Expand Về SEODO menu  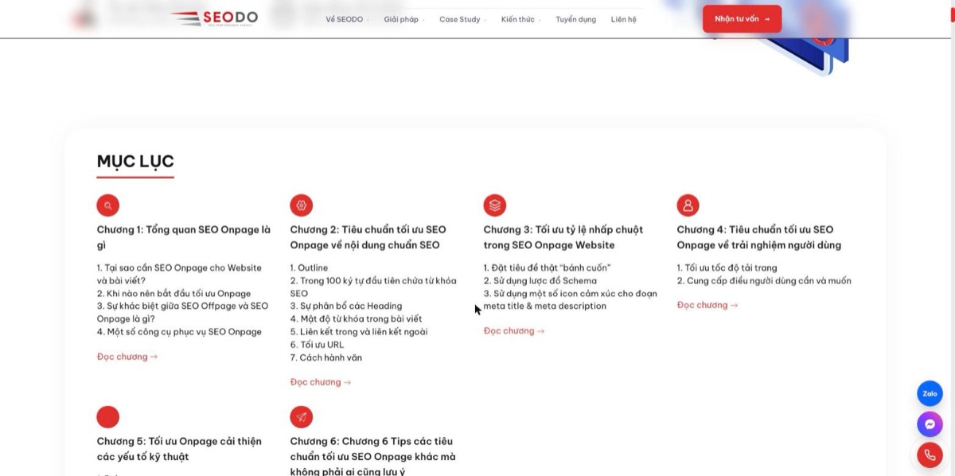[347, 19]
